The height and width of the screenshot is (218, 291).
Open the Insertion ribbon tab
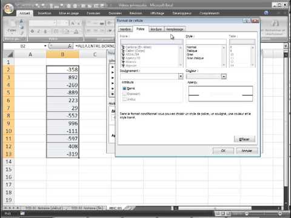pyautogui.click(x=44, y=13)
